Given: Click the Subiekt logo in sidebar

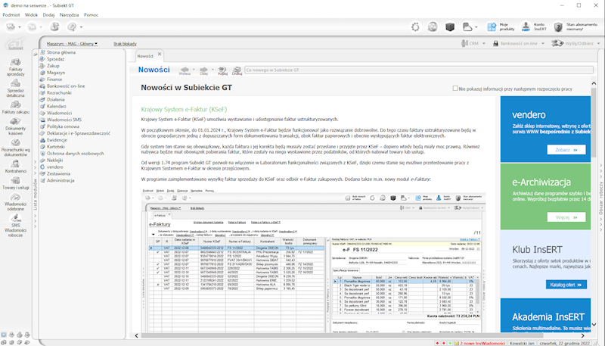Looking at the screenshot, I should coord(15,45).
